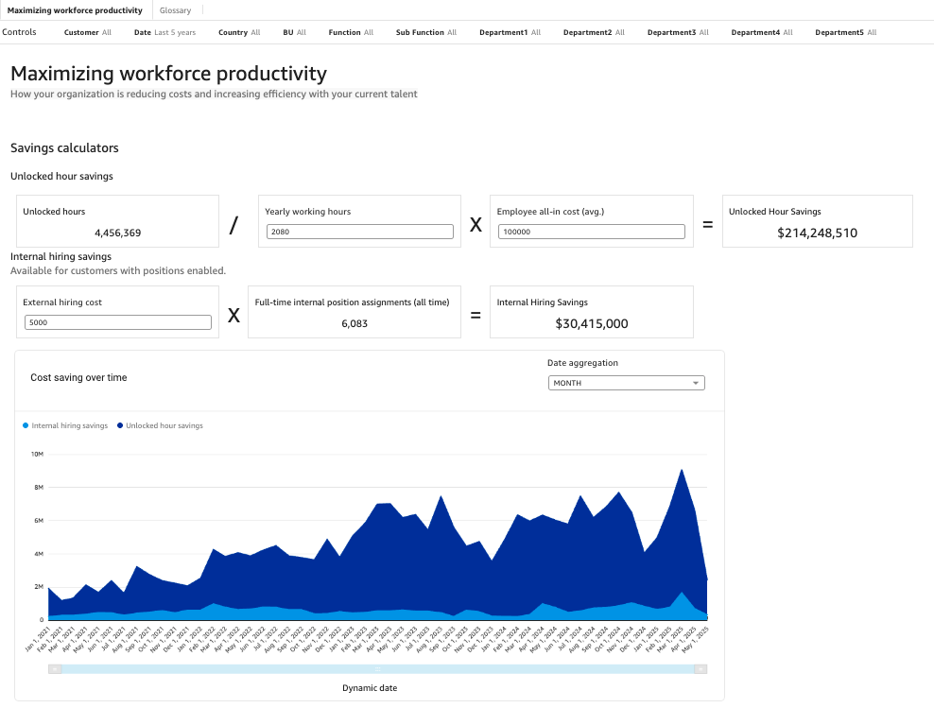This screenshot has height=708, width=934.
Task: Open the Department5 filter control
Action: click(x=845, y=32)
